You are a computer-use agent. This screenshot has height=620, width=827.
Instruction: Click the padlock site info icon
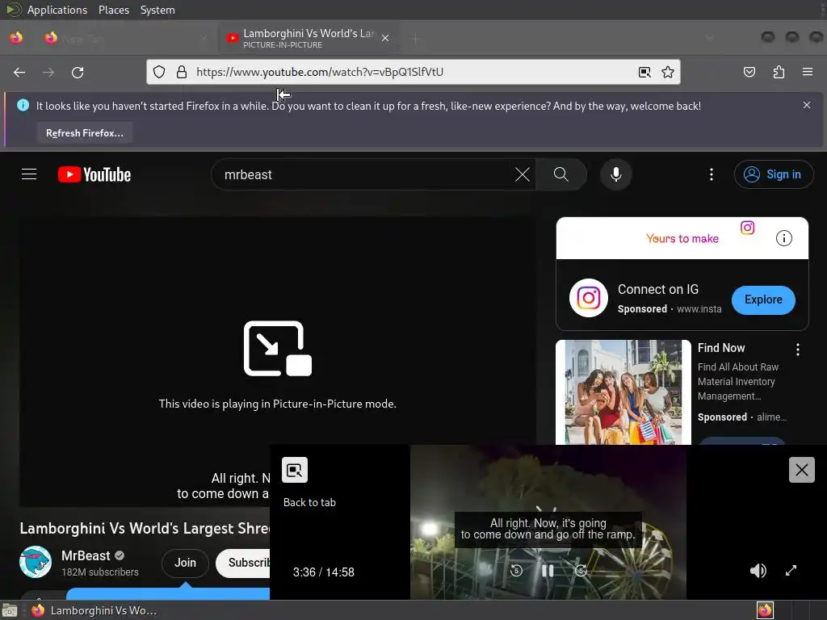(x=182, y=72)
